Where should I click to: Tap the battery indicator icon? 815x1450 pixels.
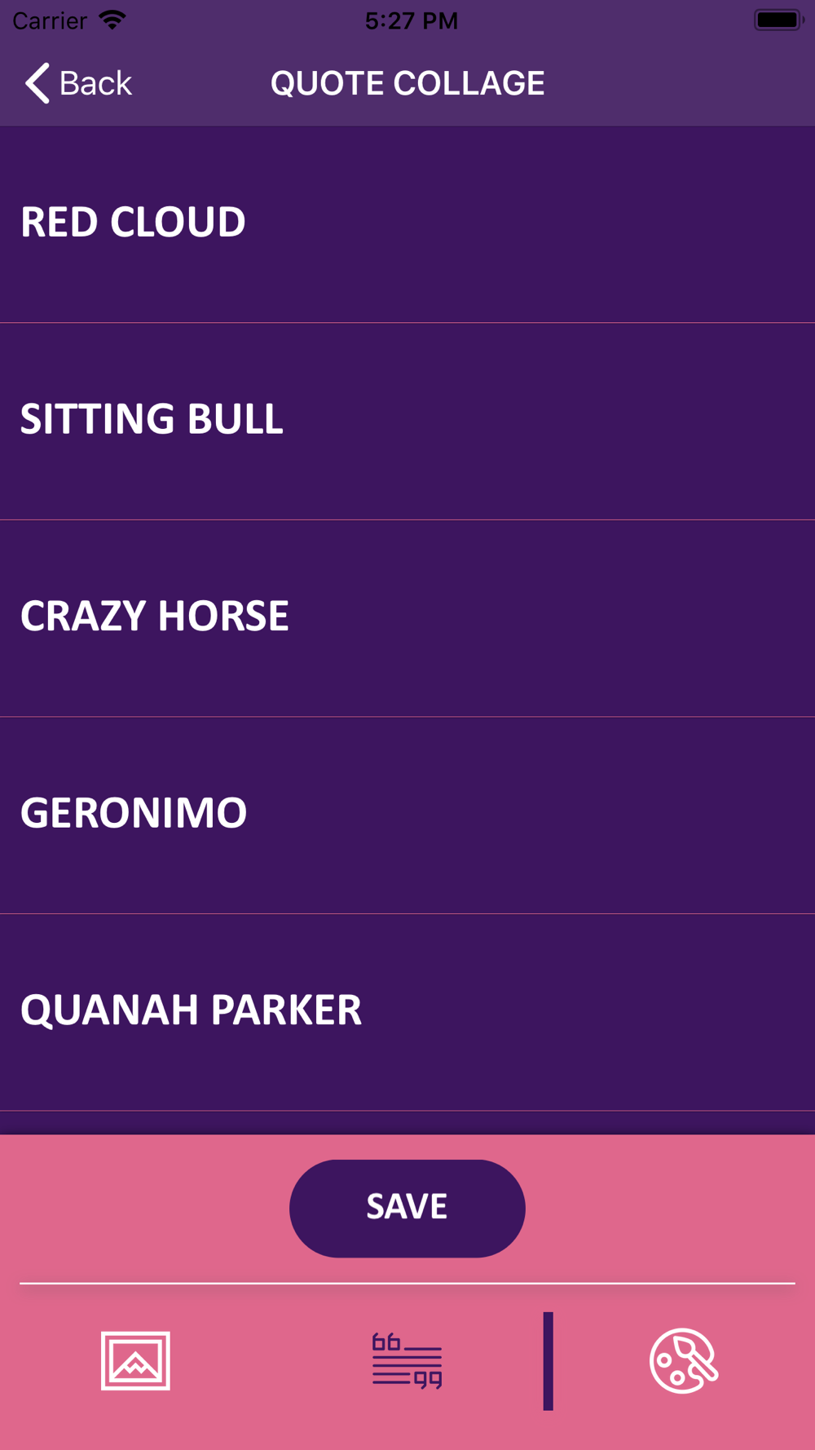click(x=778, y=20)
